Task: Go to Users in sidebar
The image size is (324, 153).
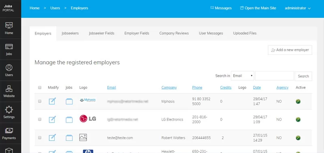Action: (x=9, y=70)
